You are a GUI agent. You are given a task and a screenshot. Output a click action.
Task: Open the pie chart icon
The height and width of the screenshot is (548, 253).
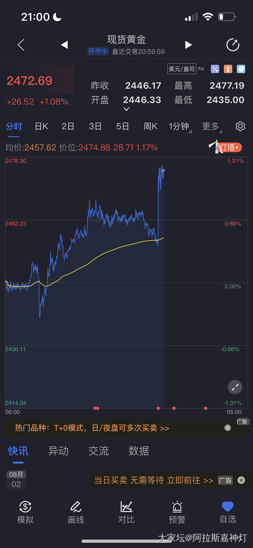coord(241,69)
